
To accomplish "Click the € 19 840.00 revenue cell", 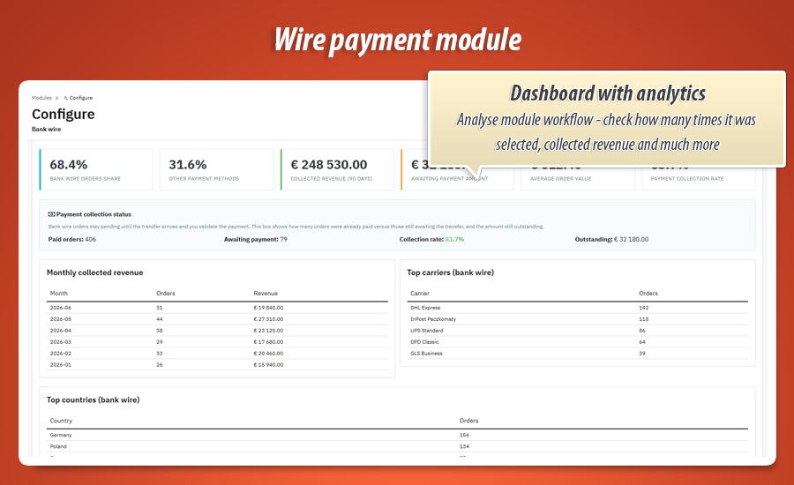I will coord(268,308).
